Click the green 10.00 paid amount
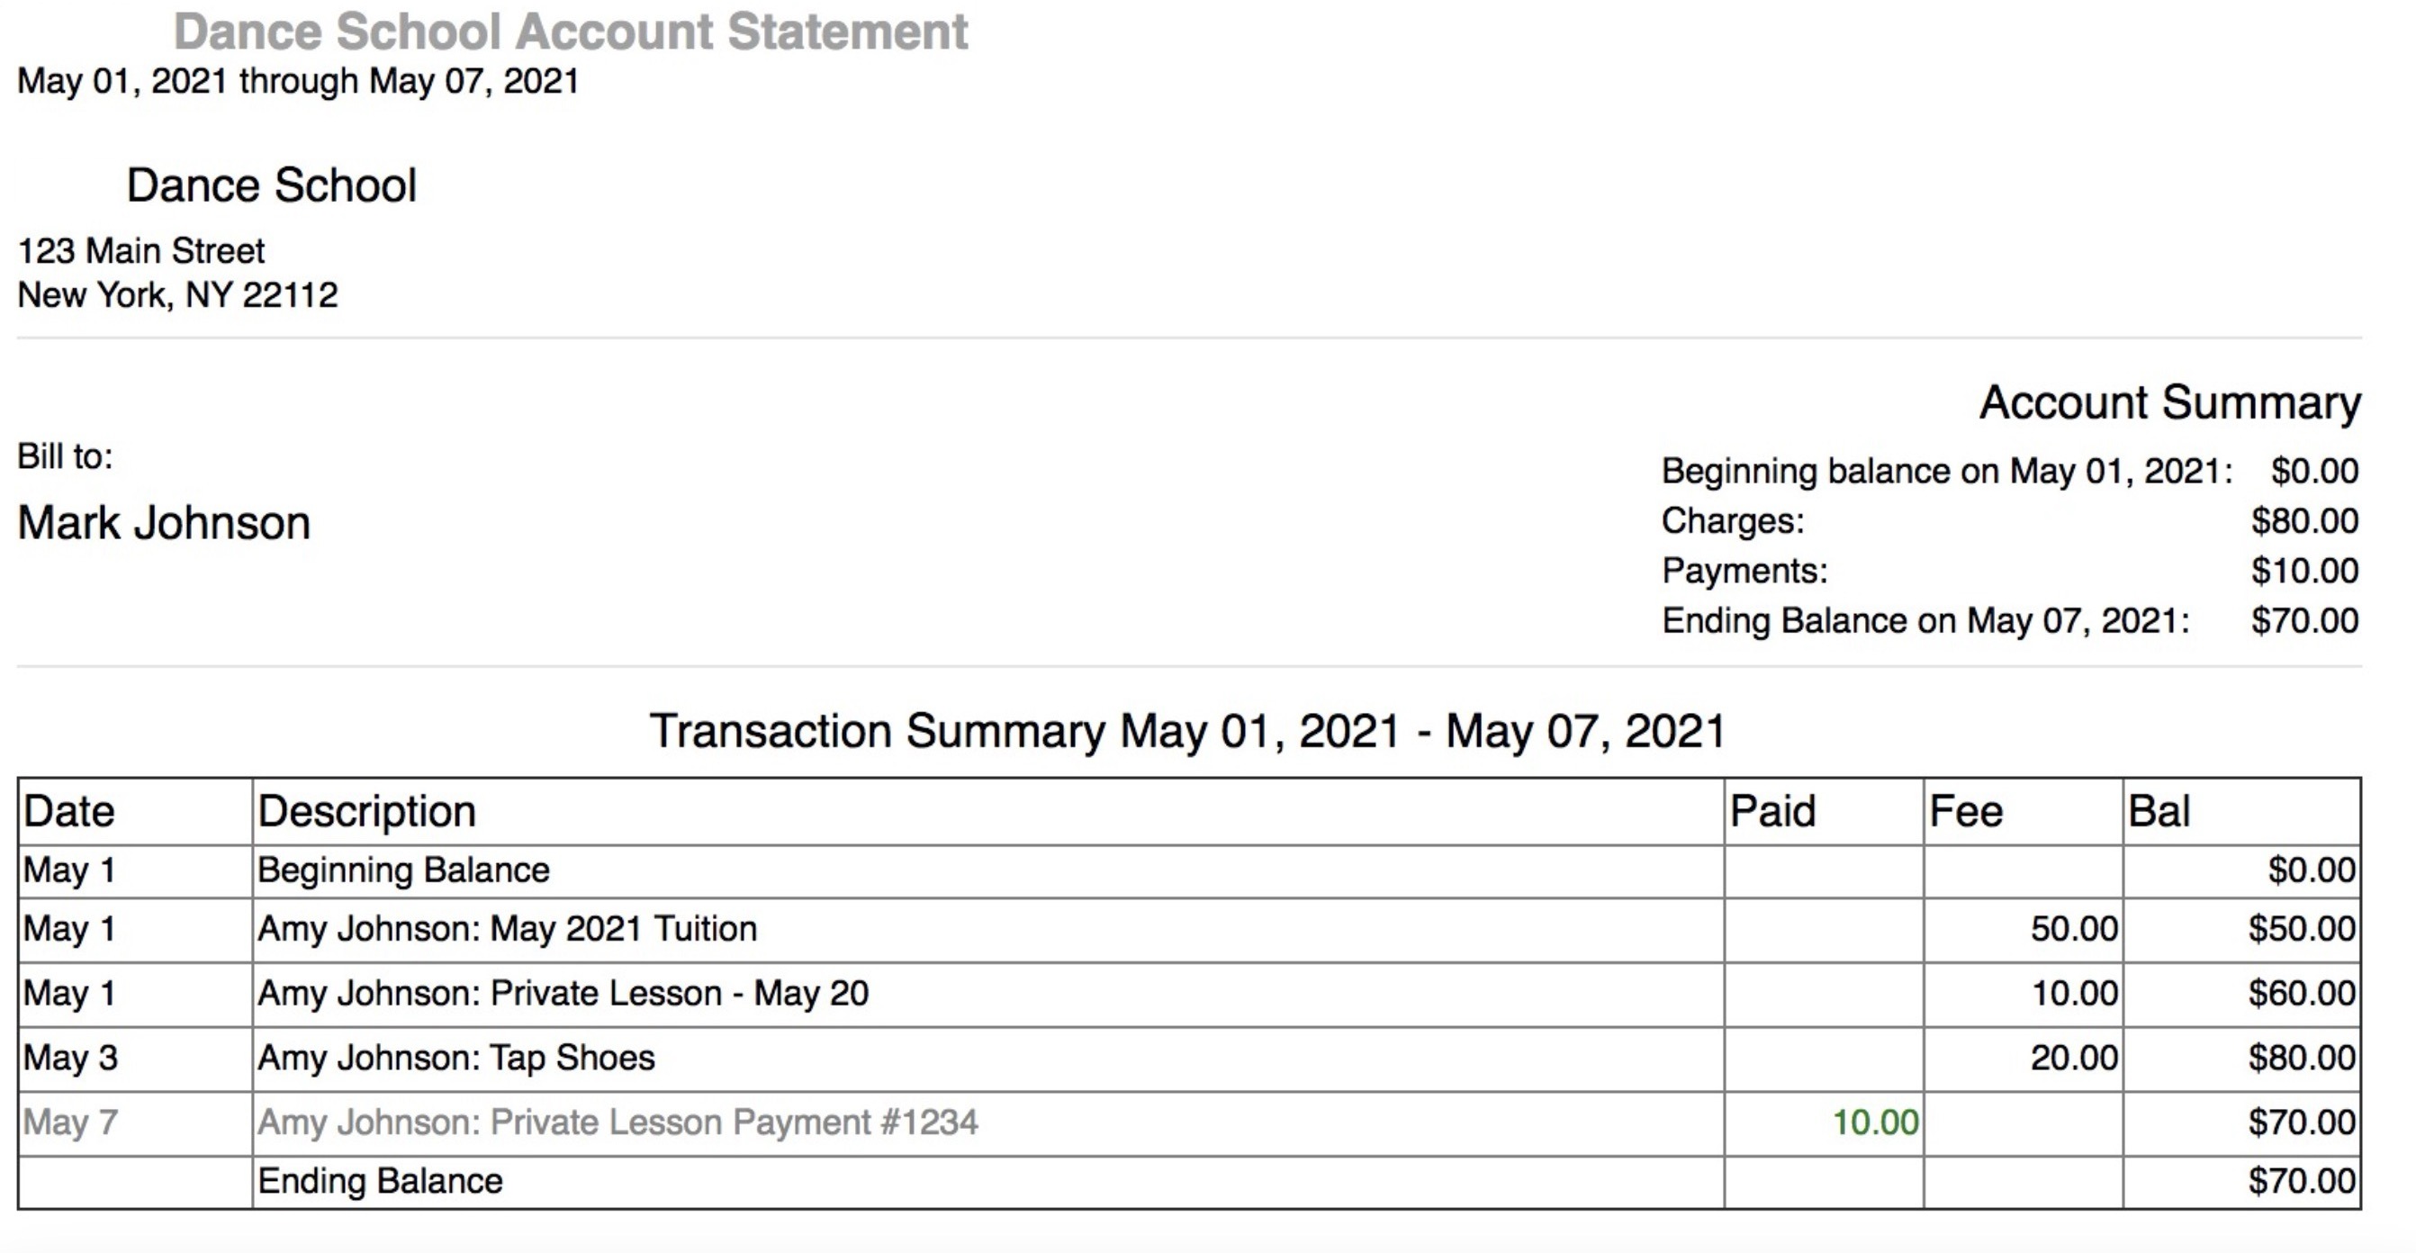 tap(1875, 1122)
